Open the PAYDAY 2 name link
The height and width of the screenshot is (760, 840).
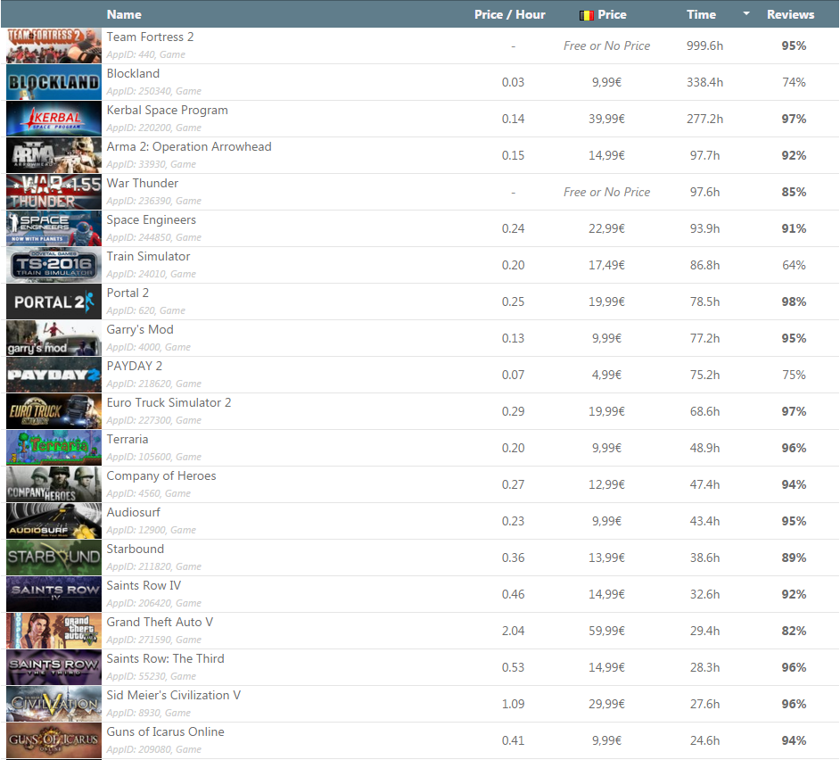coord(135,366)
